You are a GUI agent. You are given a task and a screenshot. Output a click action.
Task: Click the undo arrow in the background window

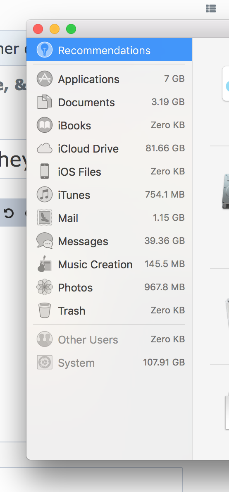[x=9, y=213]
